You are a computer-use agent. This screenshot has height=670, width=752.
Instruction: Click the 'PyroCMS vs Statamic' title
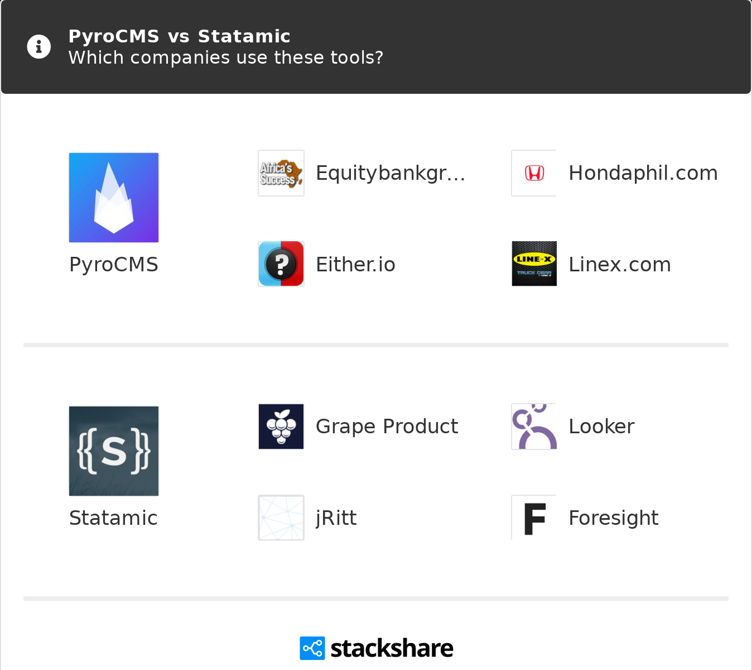[179, 36]
